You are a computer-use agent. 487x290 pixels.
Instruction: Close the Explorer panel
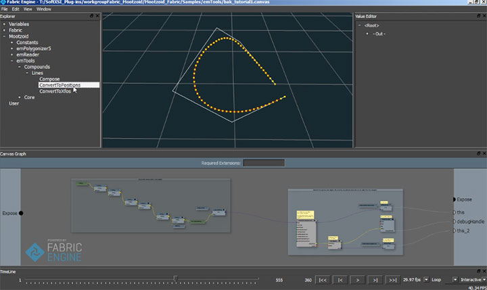click(97, 16)
